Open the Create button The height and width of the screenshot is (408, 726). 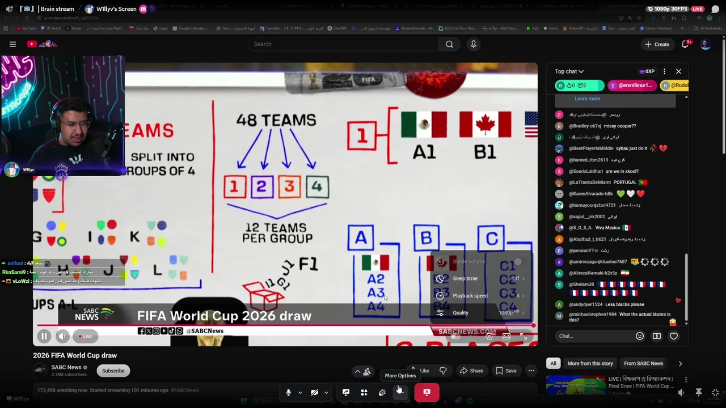657,44
